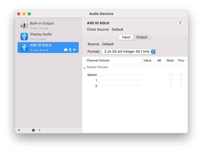Click the Value column header
Image resolution: width=203 pixels, height=153 pixels.
pyautogui.click(x=147, y=60)
